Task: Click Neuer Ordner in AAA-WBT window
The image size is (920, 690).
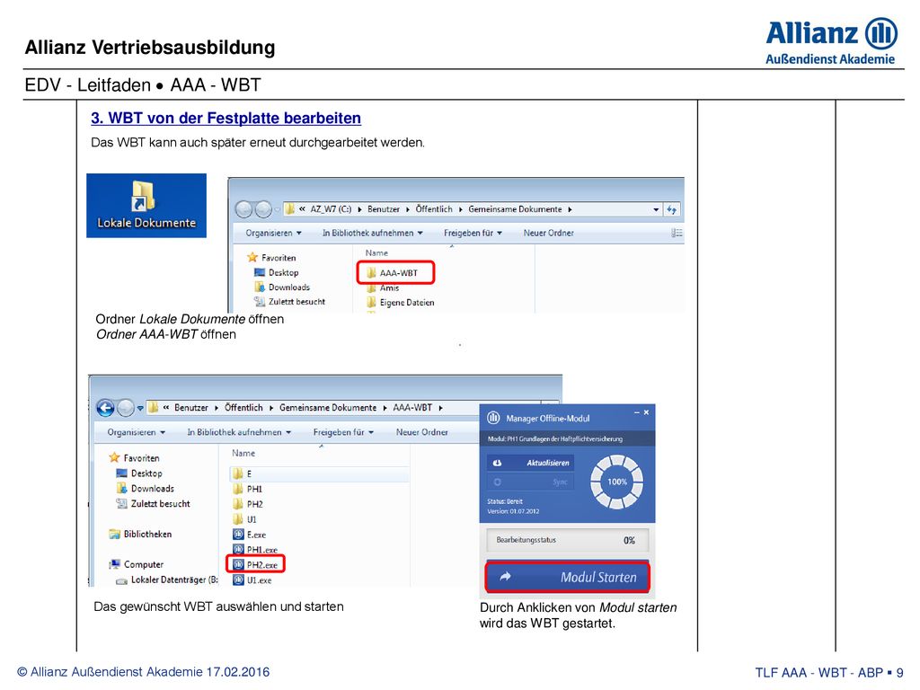Action: (x=422, y=432)
